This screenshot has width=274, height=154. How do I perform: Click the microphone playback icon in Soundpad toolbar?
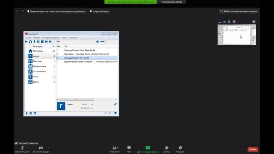click(x=34, y=41)
